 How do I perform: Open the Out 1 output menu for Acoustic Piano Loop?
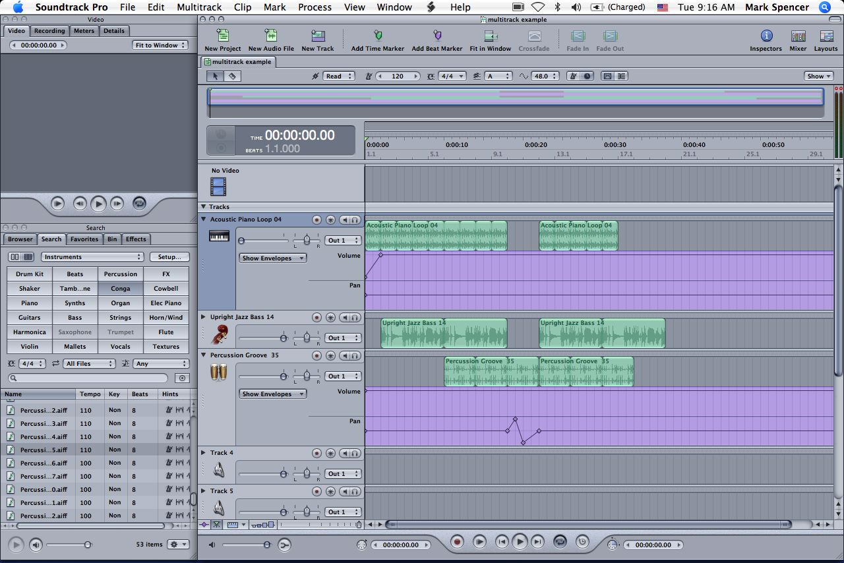[x=343, y=240]
